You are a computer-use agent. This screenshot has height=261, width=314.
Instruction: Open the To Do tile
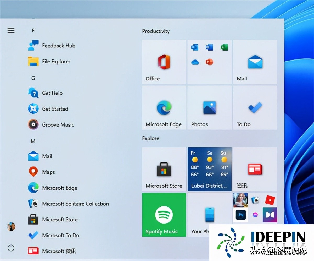click(255, 107)
